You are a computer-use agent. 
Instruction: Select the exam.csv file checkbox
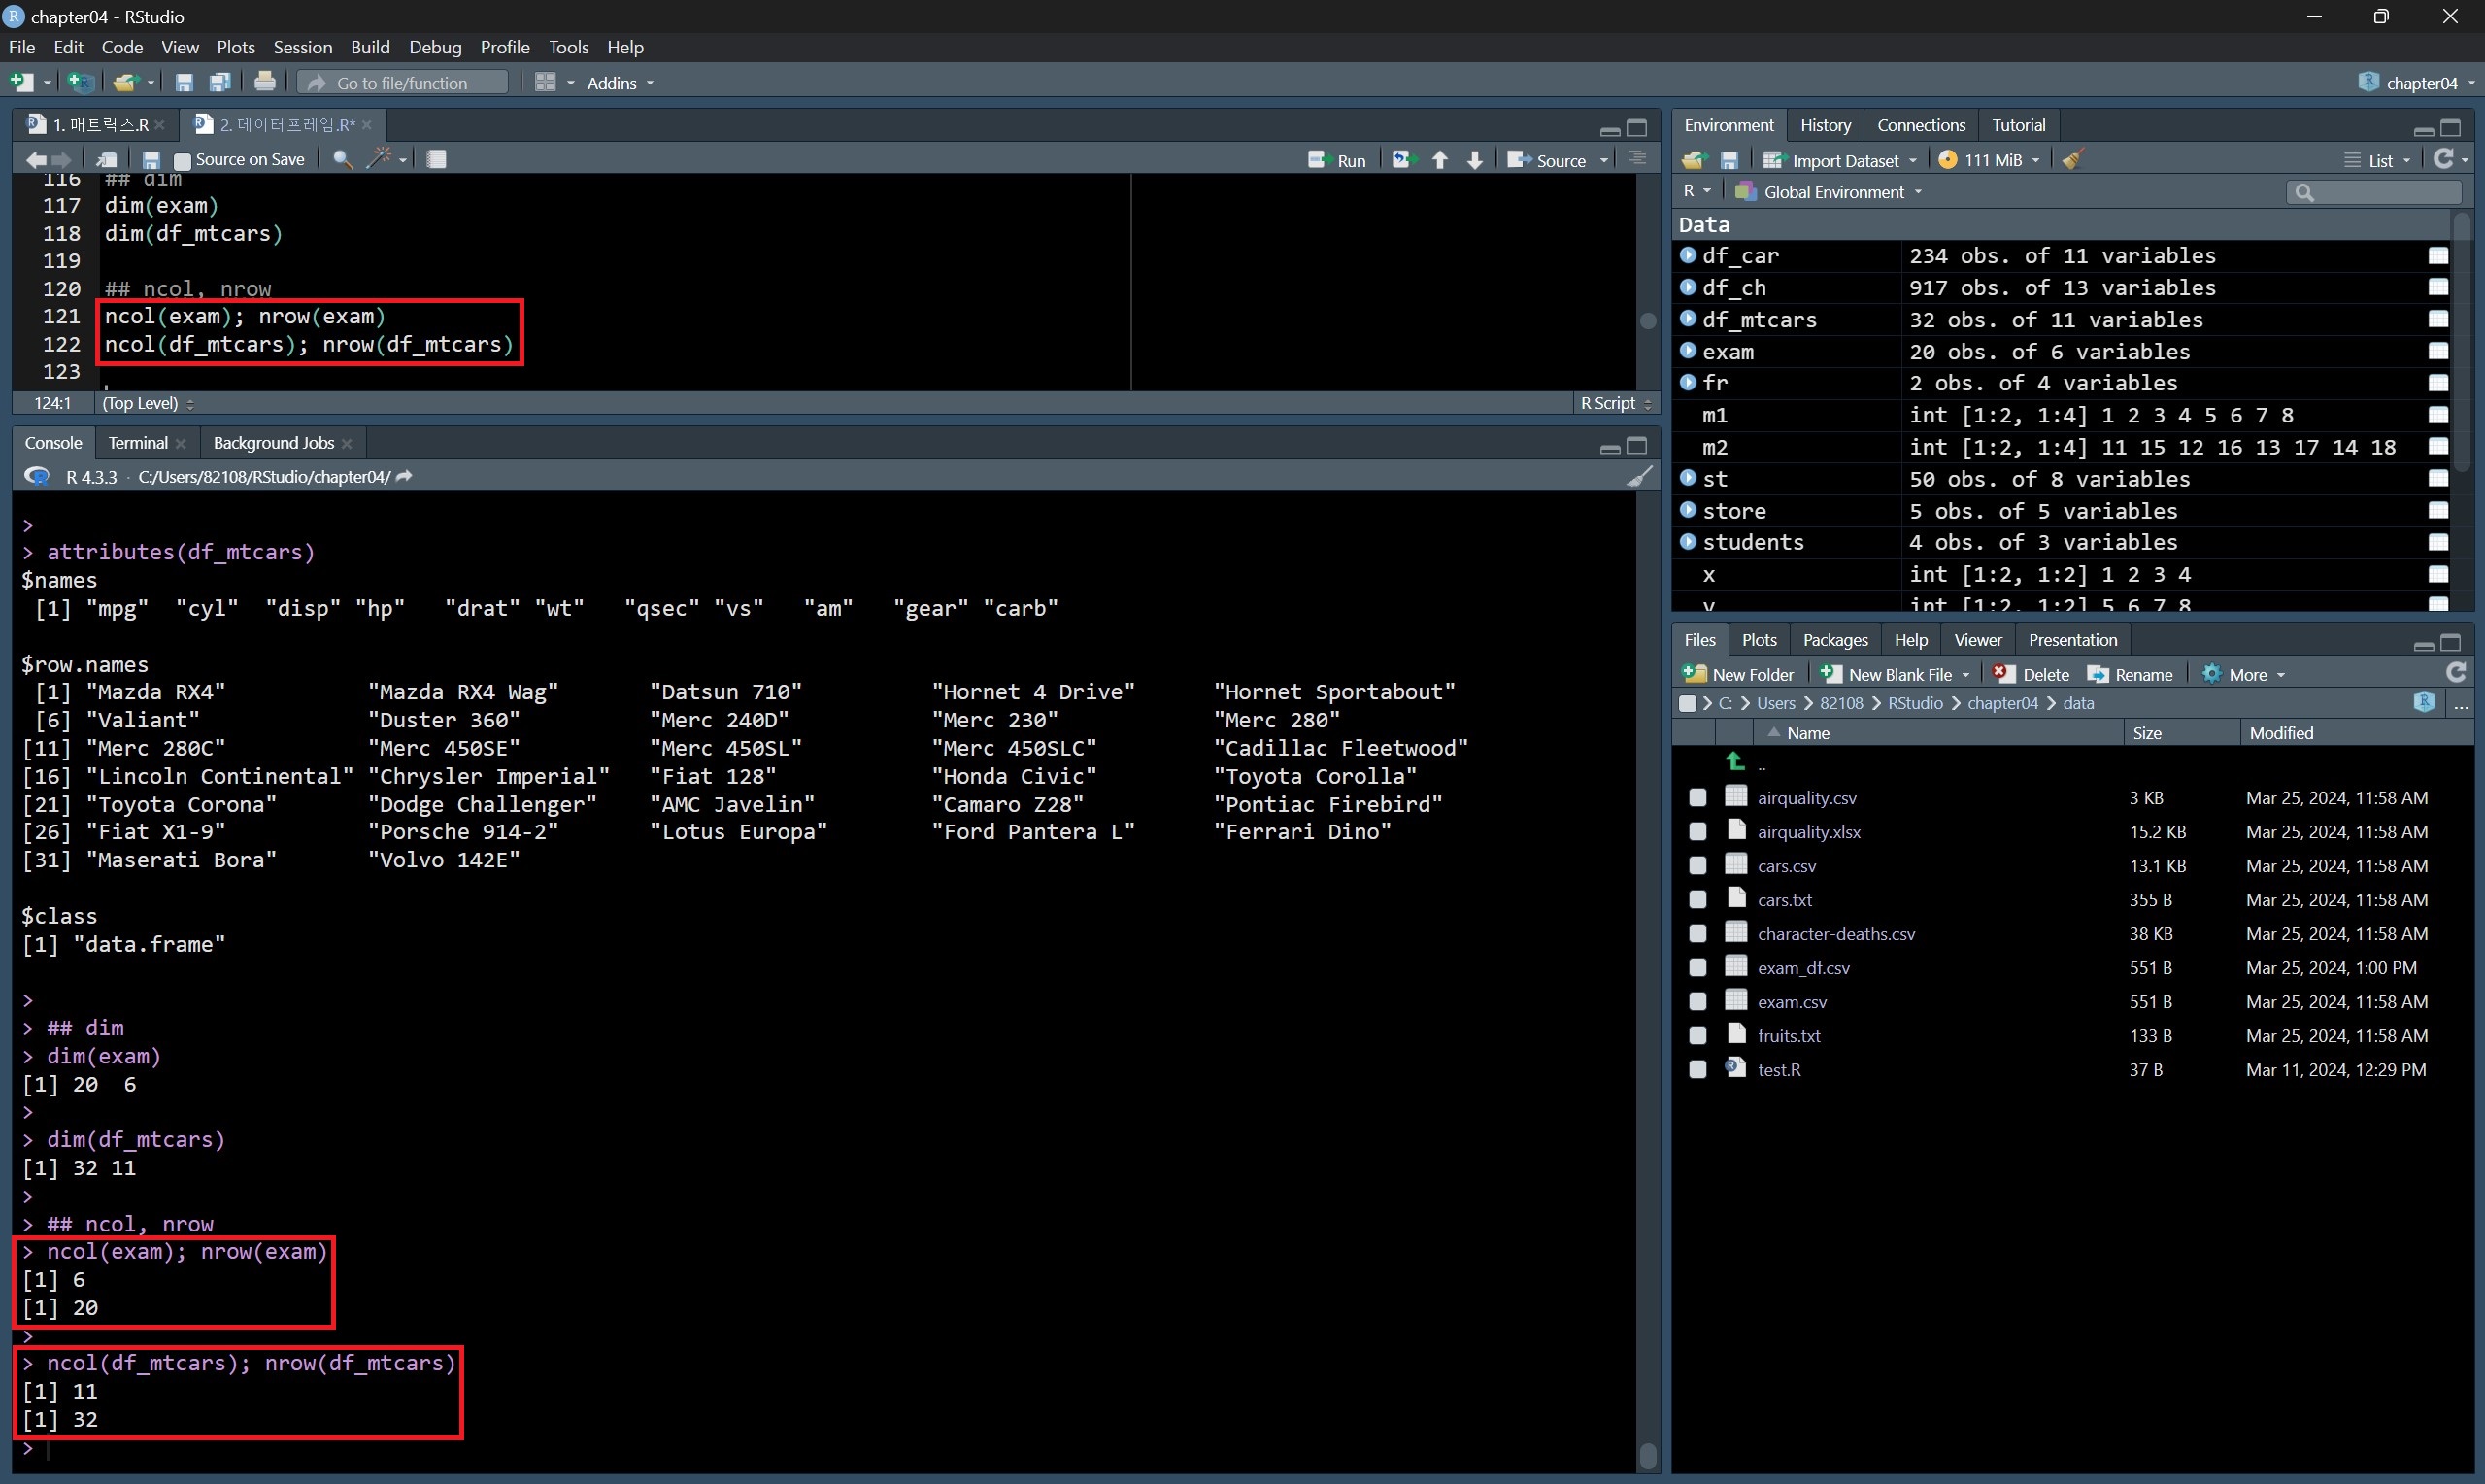[x=1697, y=1002]
